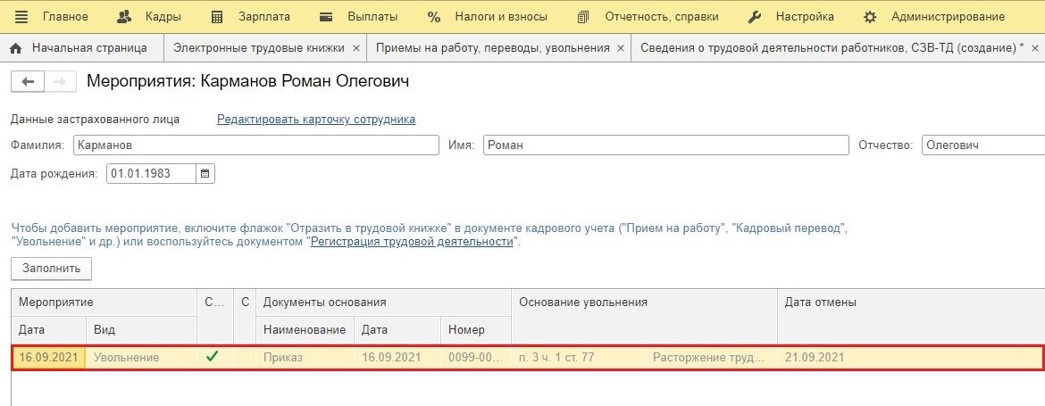The height and width of the screenshot is (406, 1045).
Task: Click the home icon of Начальная страница
Action: tap(16, 48)
